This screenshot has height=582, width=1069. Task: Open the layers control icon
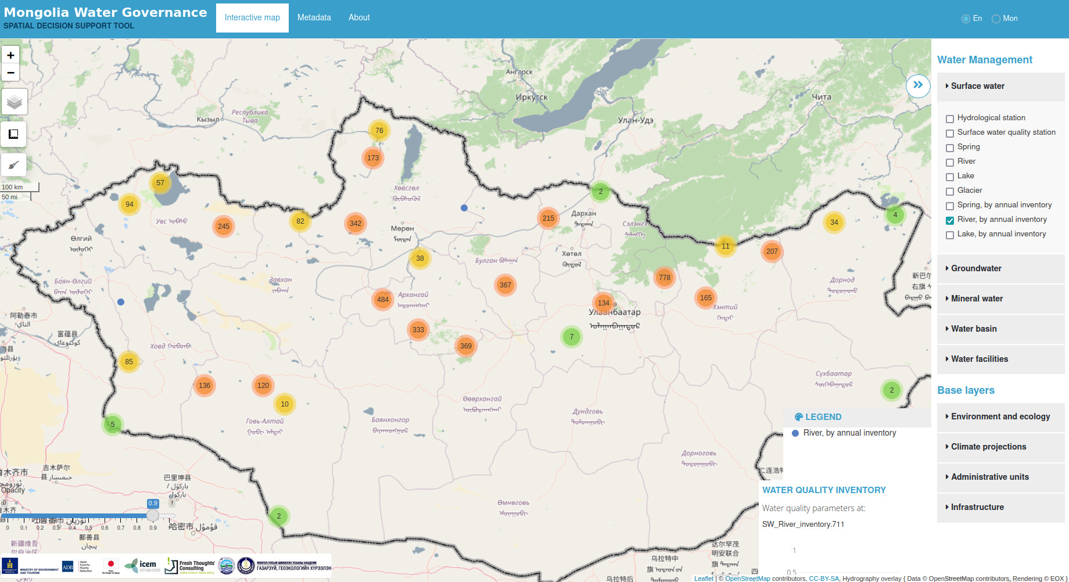[x=13, y=102]
